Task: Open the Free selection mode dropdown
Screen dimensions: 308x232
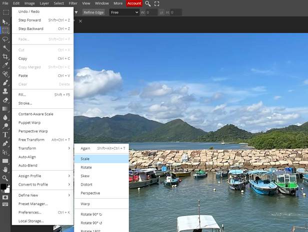Action: click(x=124, y=12)
